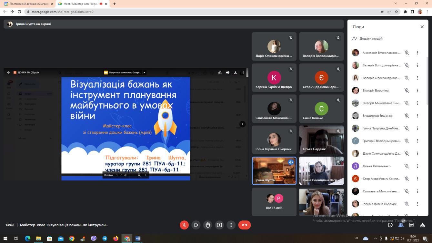Screen dimensions: 432x243
Task: Open meeting details info icon
Action: [390, 225]
